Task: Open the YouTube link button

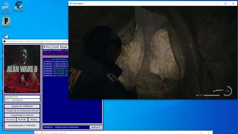Action: [10, 119]
